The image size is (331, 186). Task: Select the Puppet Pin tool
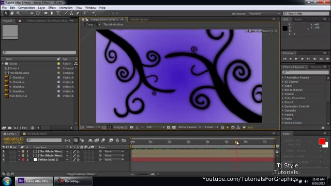[x=93, y=13]
